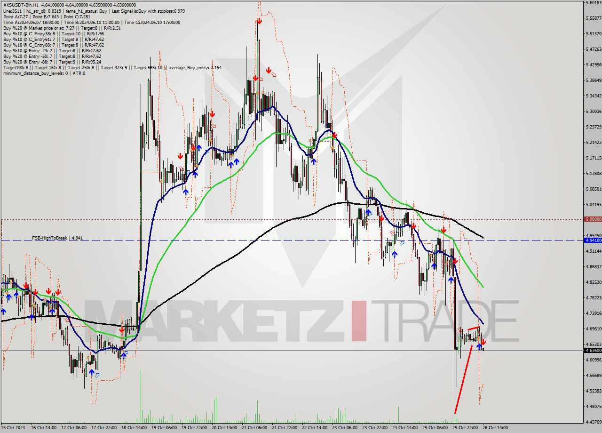This screenshot has height=433, width=602.
Task: Click the '17 Oct 22:00' time axis label
Action: 103,428
